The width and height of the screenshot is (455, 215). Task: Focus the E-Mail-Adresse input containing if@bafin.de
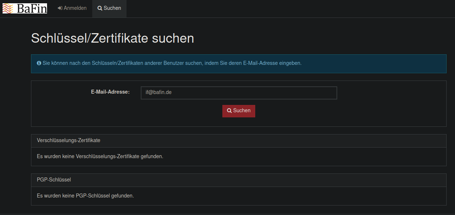239,93
